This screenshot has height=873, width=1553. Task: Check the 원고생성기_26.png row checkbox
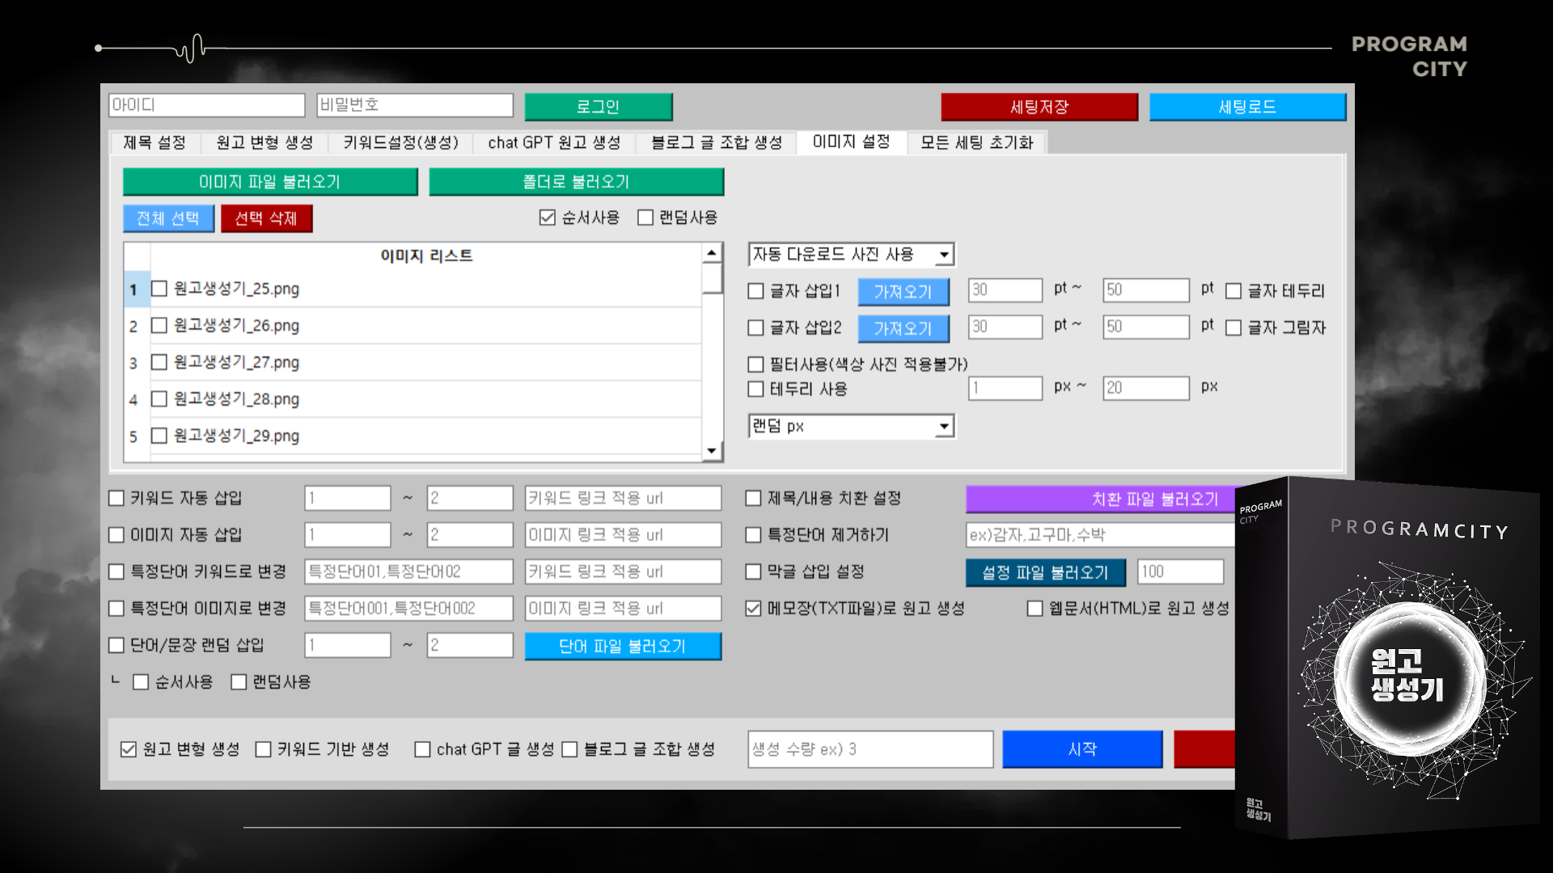coord(159,326)
